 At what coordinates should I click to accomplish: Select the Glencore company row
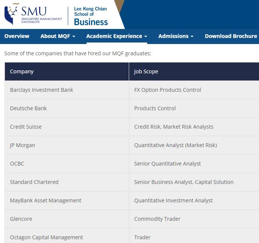click(21, 219)
